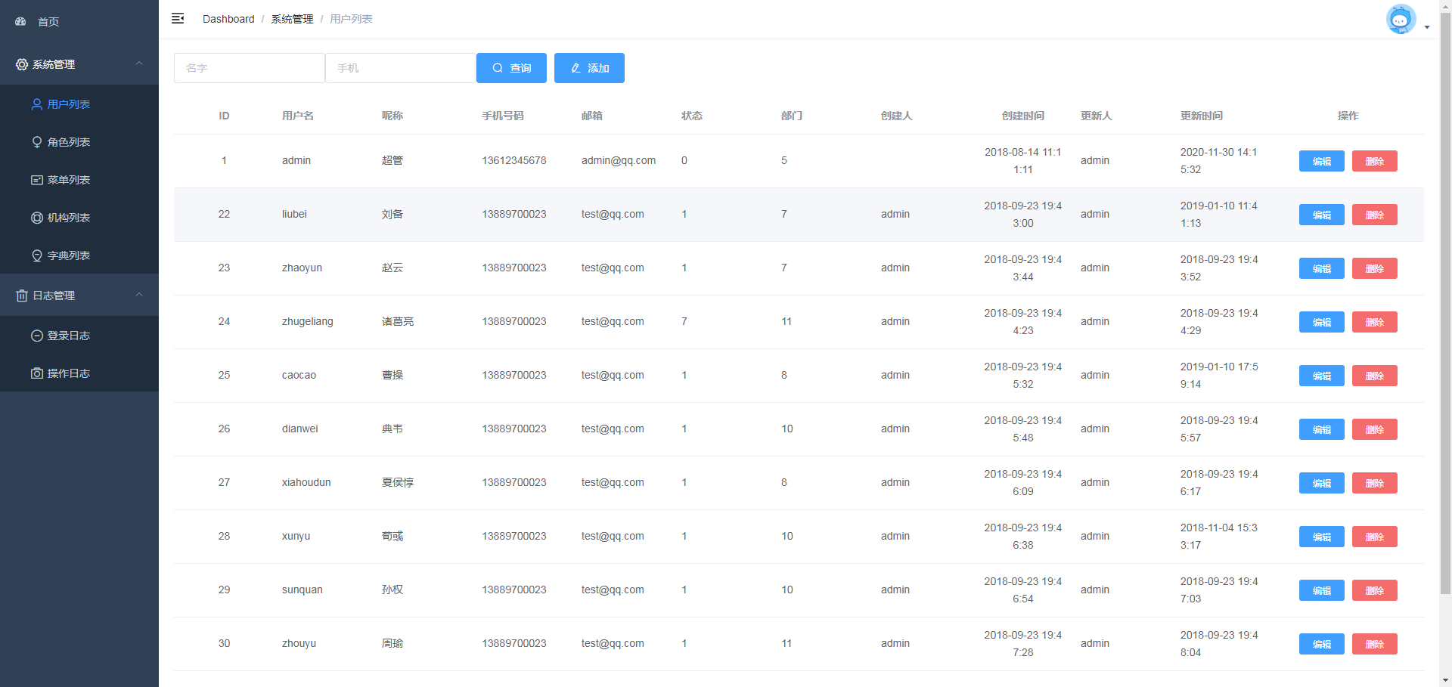Open 字典列表 menu item
This screenshot has height=687, width=1452.
tap(79, 255)
